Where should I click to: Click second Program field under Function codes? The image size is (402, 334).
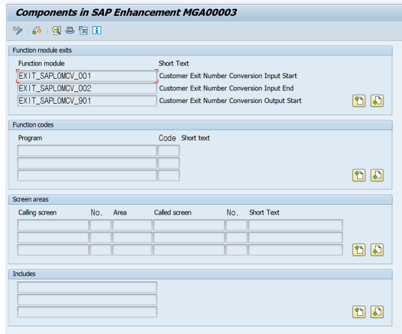coord(87,163)
